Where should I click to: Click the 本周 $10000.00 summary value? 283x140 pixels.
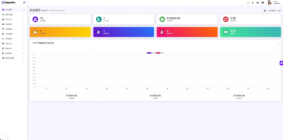(72, 96)
